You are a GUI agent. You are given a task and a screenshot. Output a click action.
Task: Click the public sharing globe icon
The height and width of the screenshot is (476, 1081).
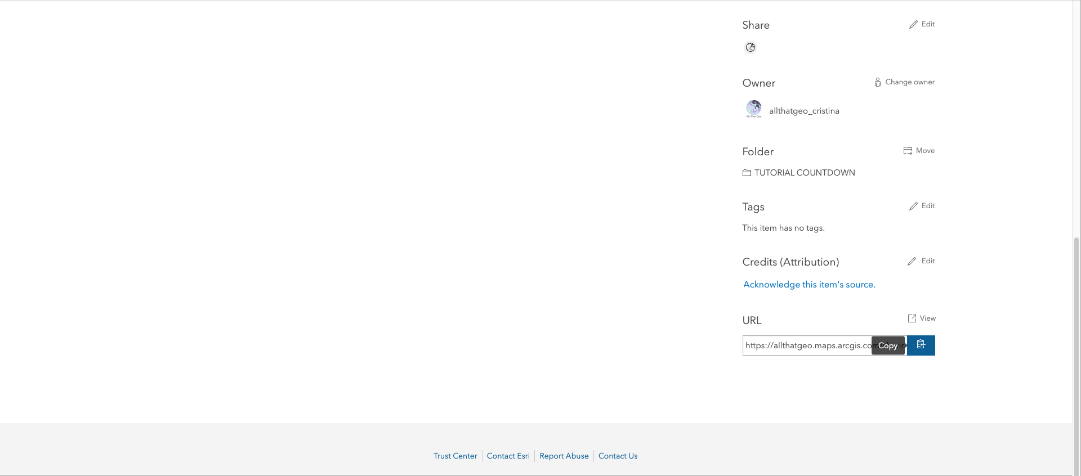[x=751, y=47]
